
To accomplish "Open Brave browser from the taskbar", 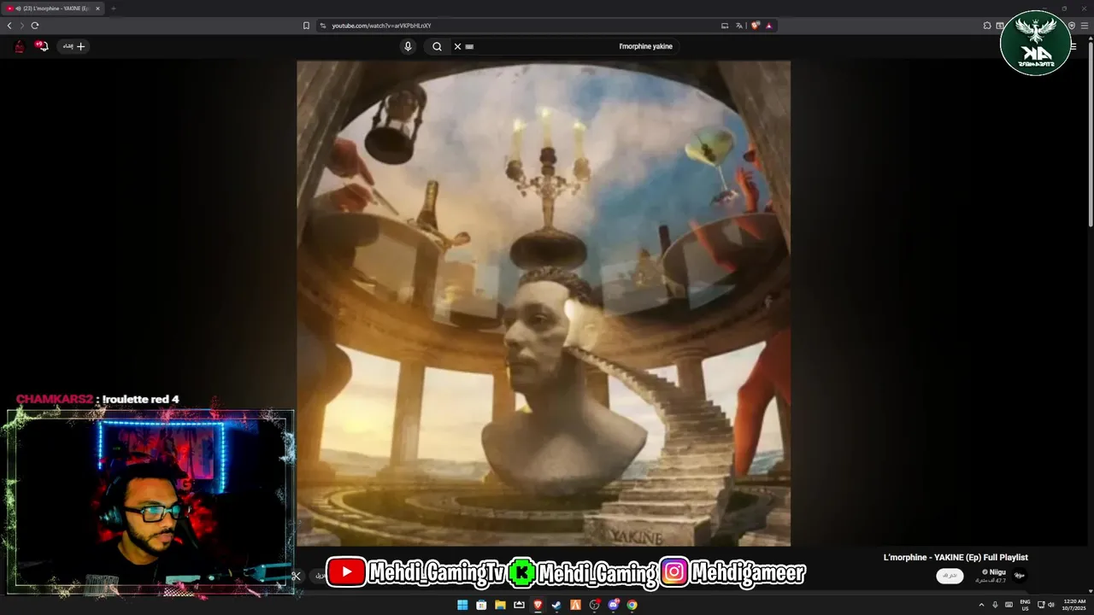I will pyautogui.click(x=538, y=605).
